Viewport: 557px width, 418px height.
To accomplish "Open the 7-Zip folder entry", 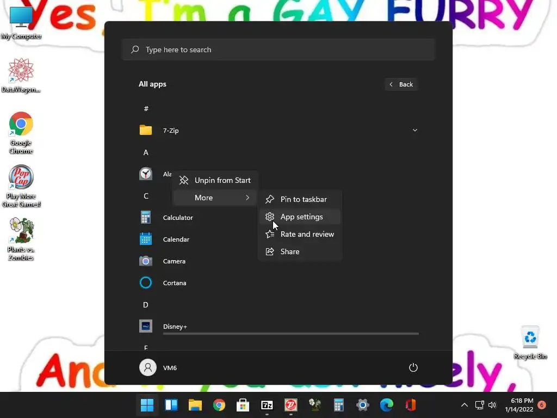I will point(278,131).
